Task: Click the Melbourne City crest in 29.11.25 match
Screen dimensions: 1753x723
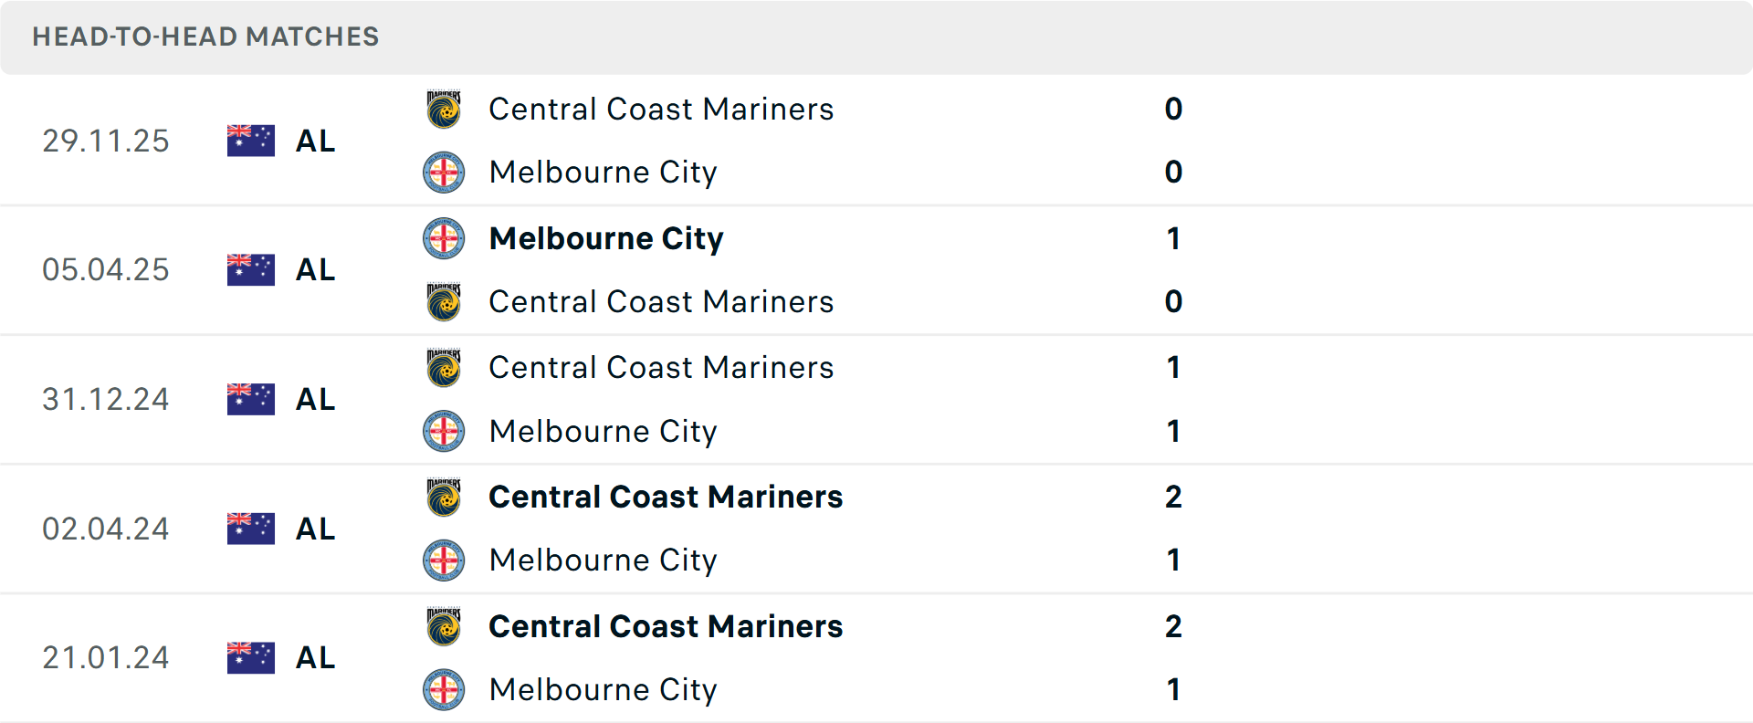Action: click(x=444, y=172)
